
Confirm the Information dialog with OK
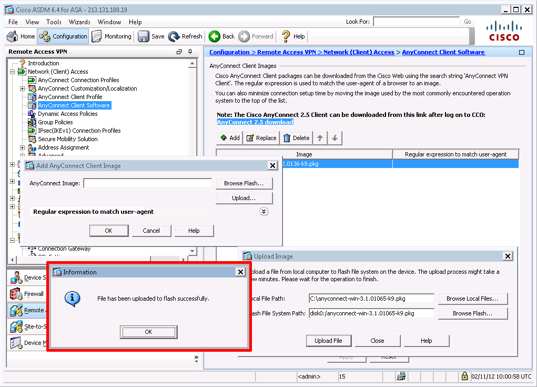coord(149,332)
